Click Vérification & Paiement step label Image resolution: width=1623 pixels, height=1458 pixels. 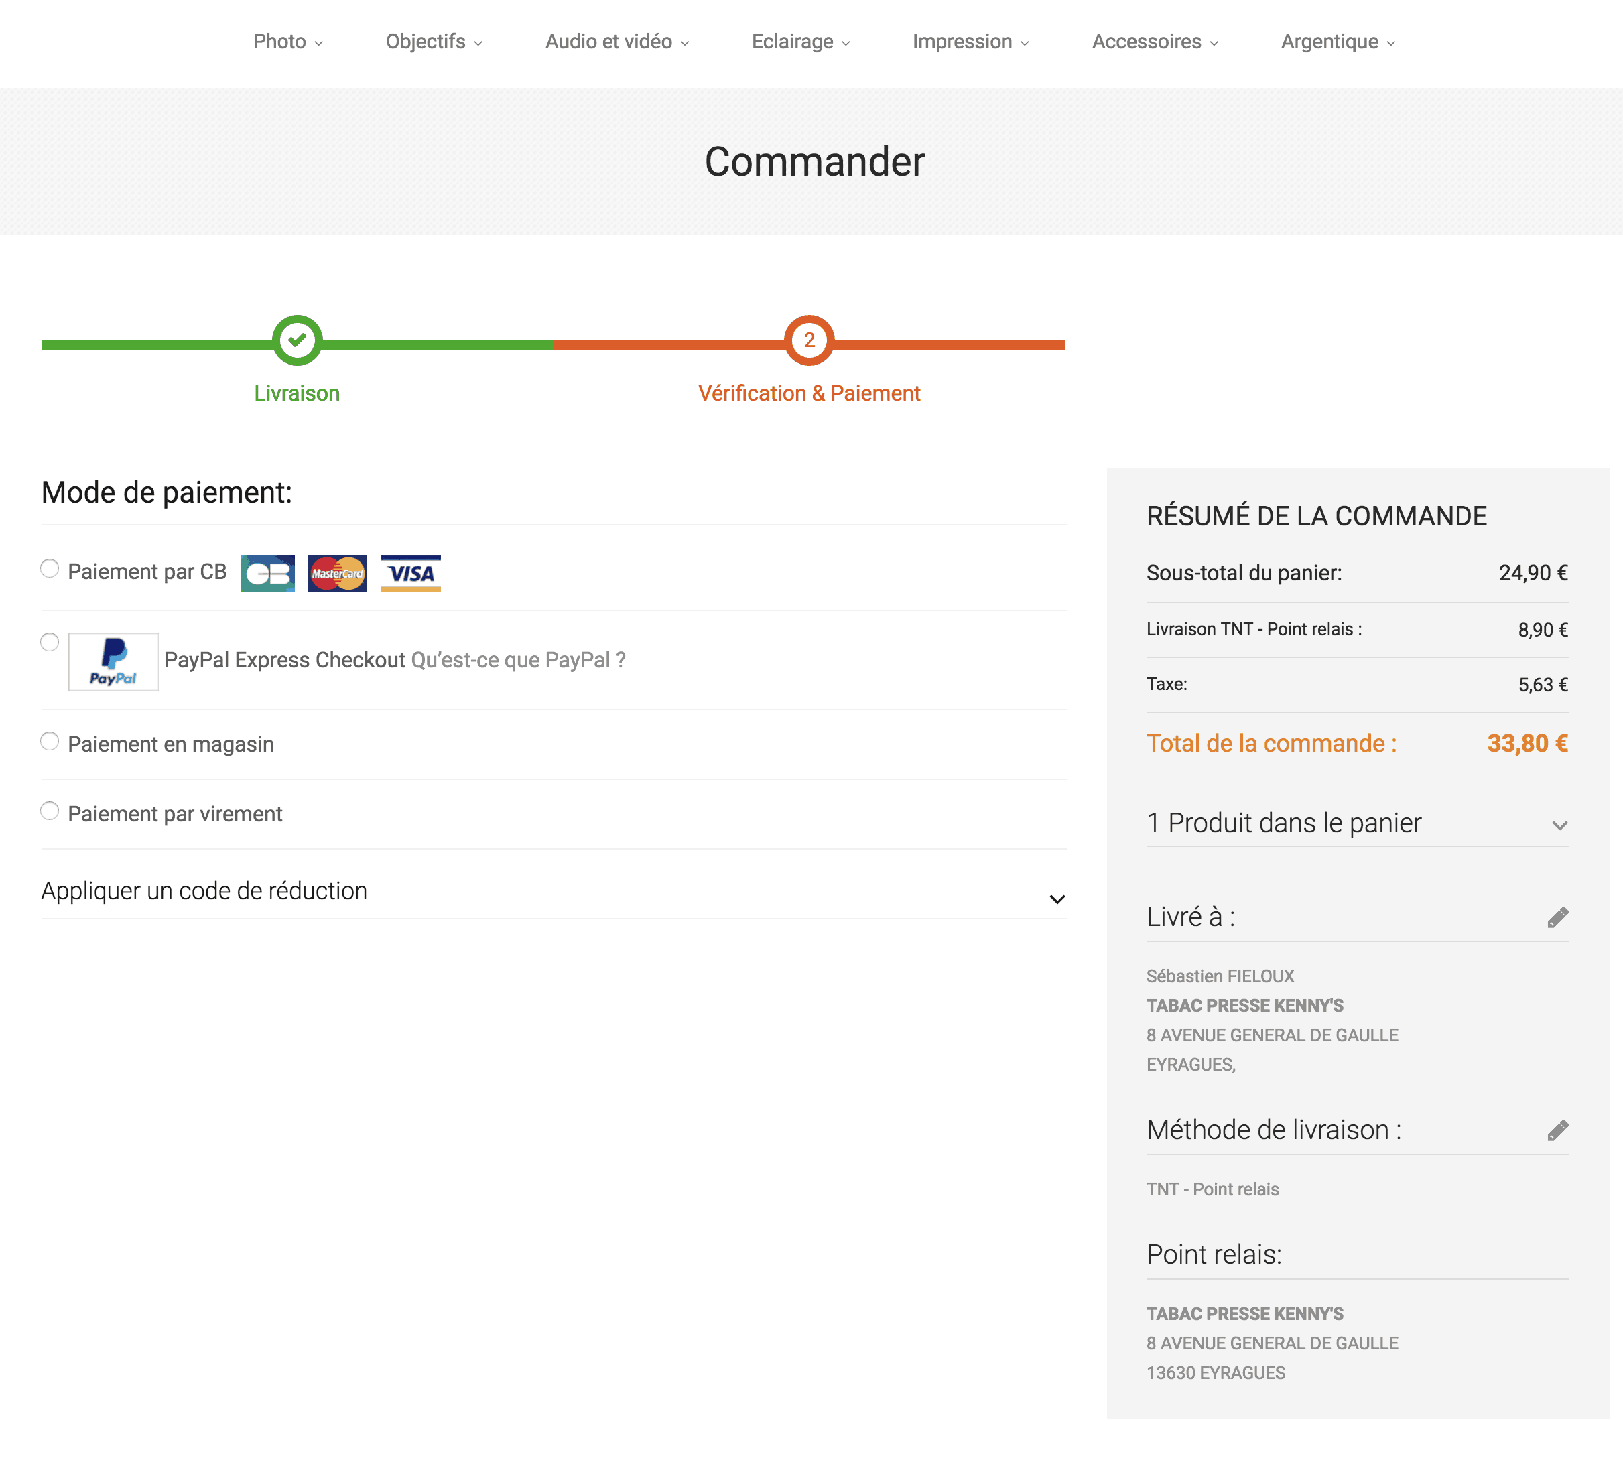coord(809,393)
